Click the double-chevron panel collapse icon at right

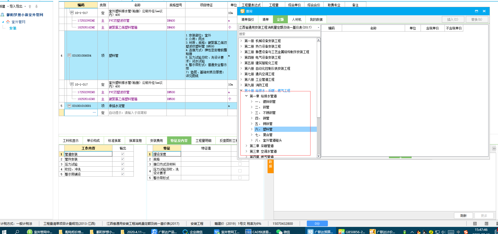point(494,148)
